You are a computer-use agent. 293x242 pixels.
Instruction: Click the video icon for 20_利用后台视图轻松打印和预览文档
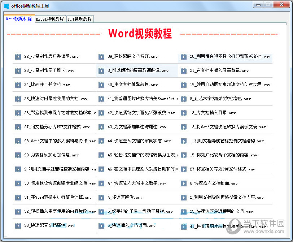(184, 57)
